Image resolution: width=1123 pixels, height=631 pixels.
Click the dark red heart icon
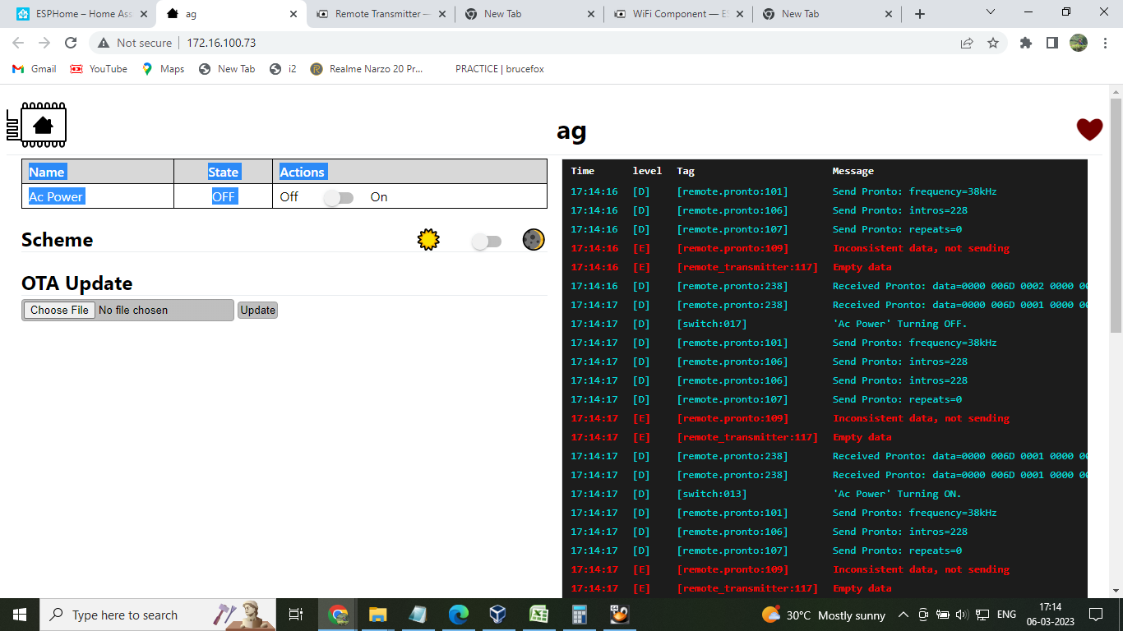(x=1089, y=130)
